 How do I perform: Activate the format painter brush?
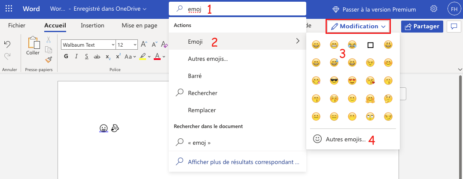pos(49,60)
